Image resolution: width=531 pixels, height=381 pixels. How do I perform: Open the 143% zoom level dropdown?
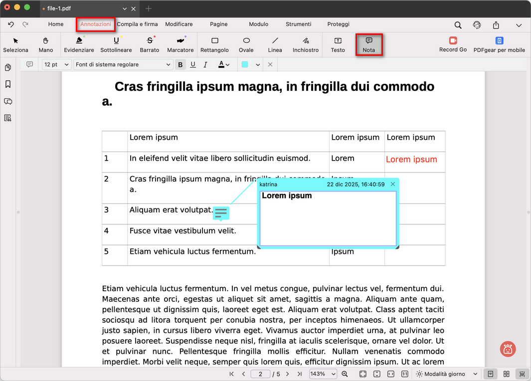pyautogui.click(x=323, y=374)
